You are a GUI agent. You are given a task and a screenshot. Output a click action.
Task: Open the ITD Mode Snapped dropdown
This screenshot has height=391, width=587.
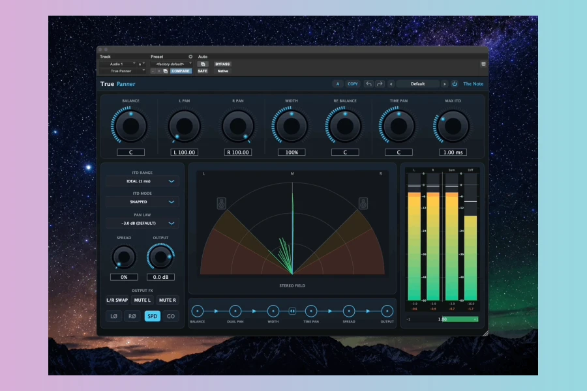point(142,201)
